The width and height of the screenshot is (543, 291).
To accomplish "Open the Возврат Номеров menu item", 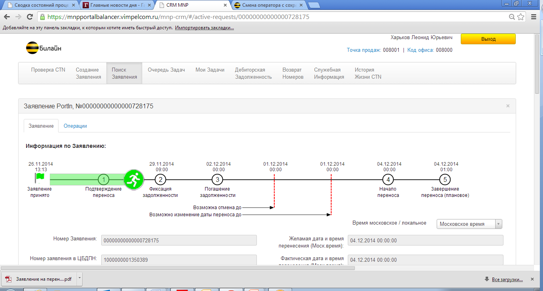I will [x=293, y=73].
